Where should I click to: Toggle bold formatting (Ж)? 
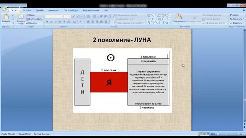click(47, 22)
